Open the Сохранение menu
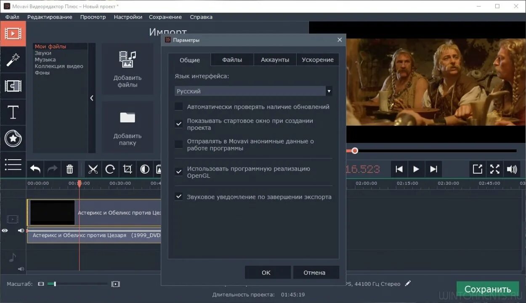Image resolution: width=526 pixels, height=303 pixels. (x=165, y=17)
